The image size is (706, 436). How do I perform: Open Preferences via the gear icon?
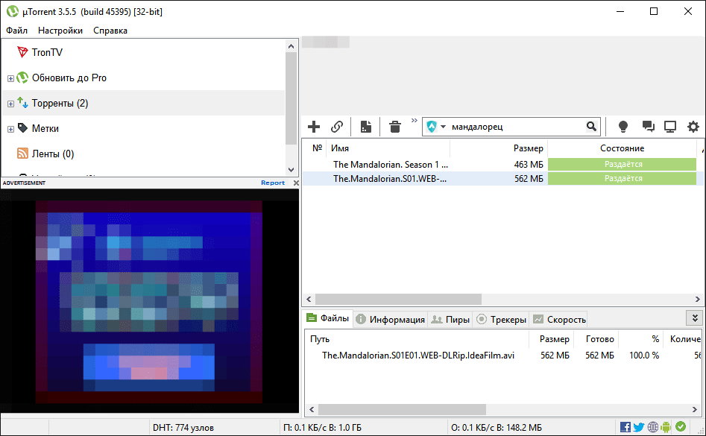(x=693, y=127)
